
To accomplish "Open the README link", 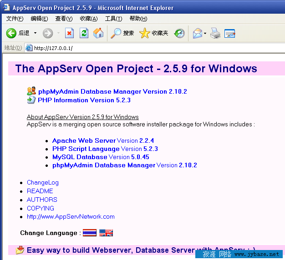I will pos(40,191).
